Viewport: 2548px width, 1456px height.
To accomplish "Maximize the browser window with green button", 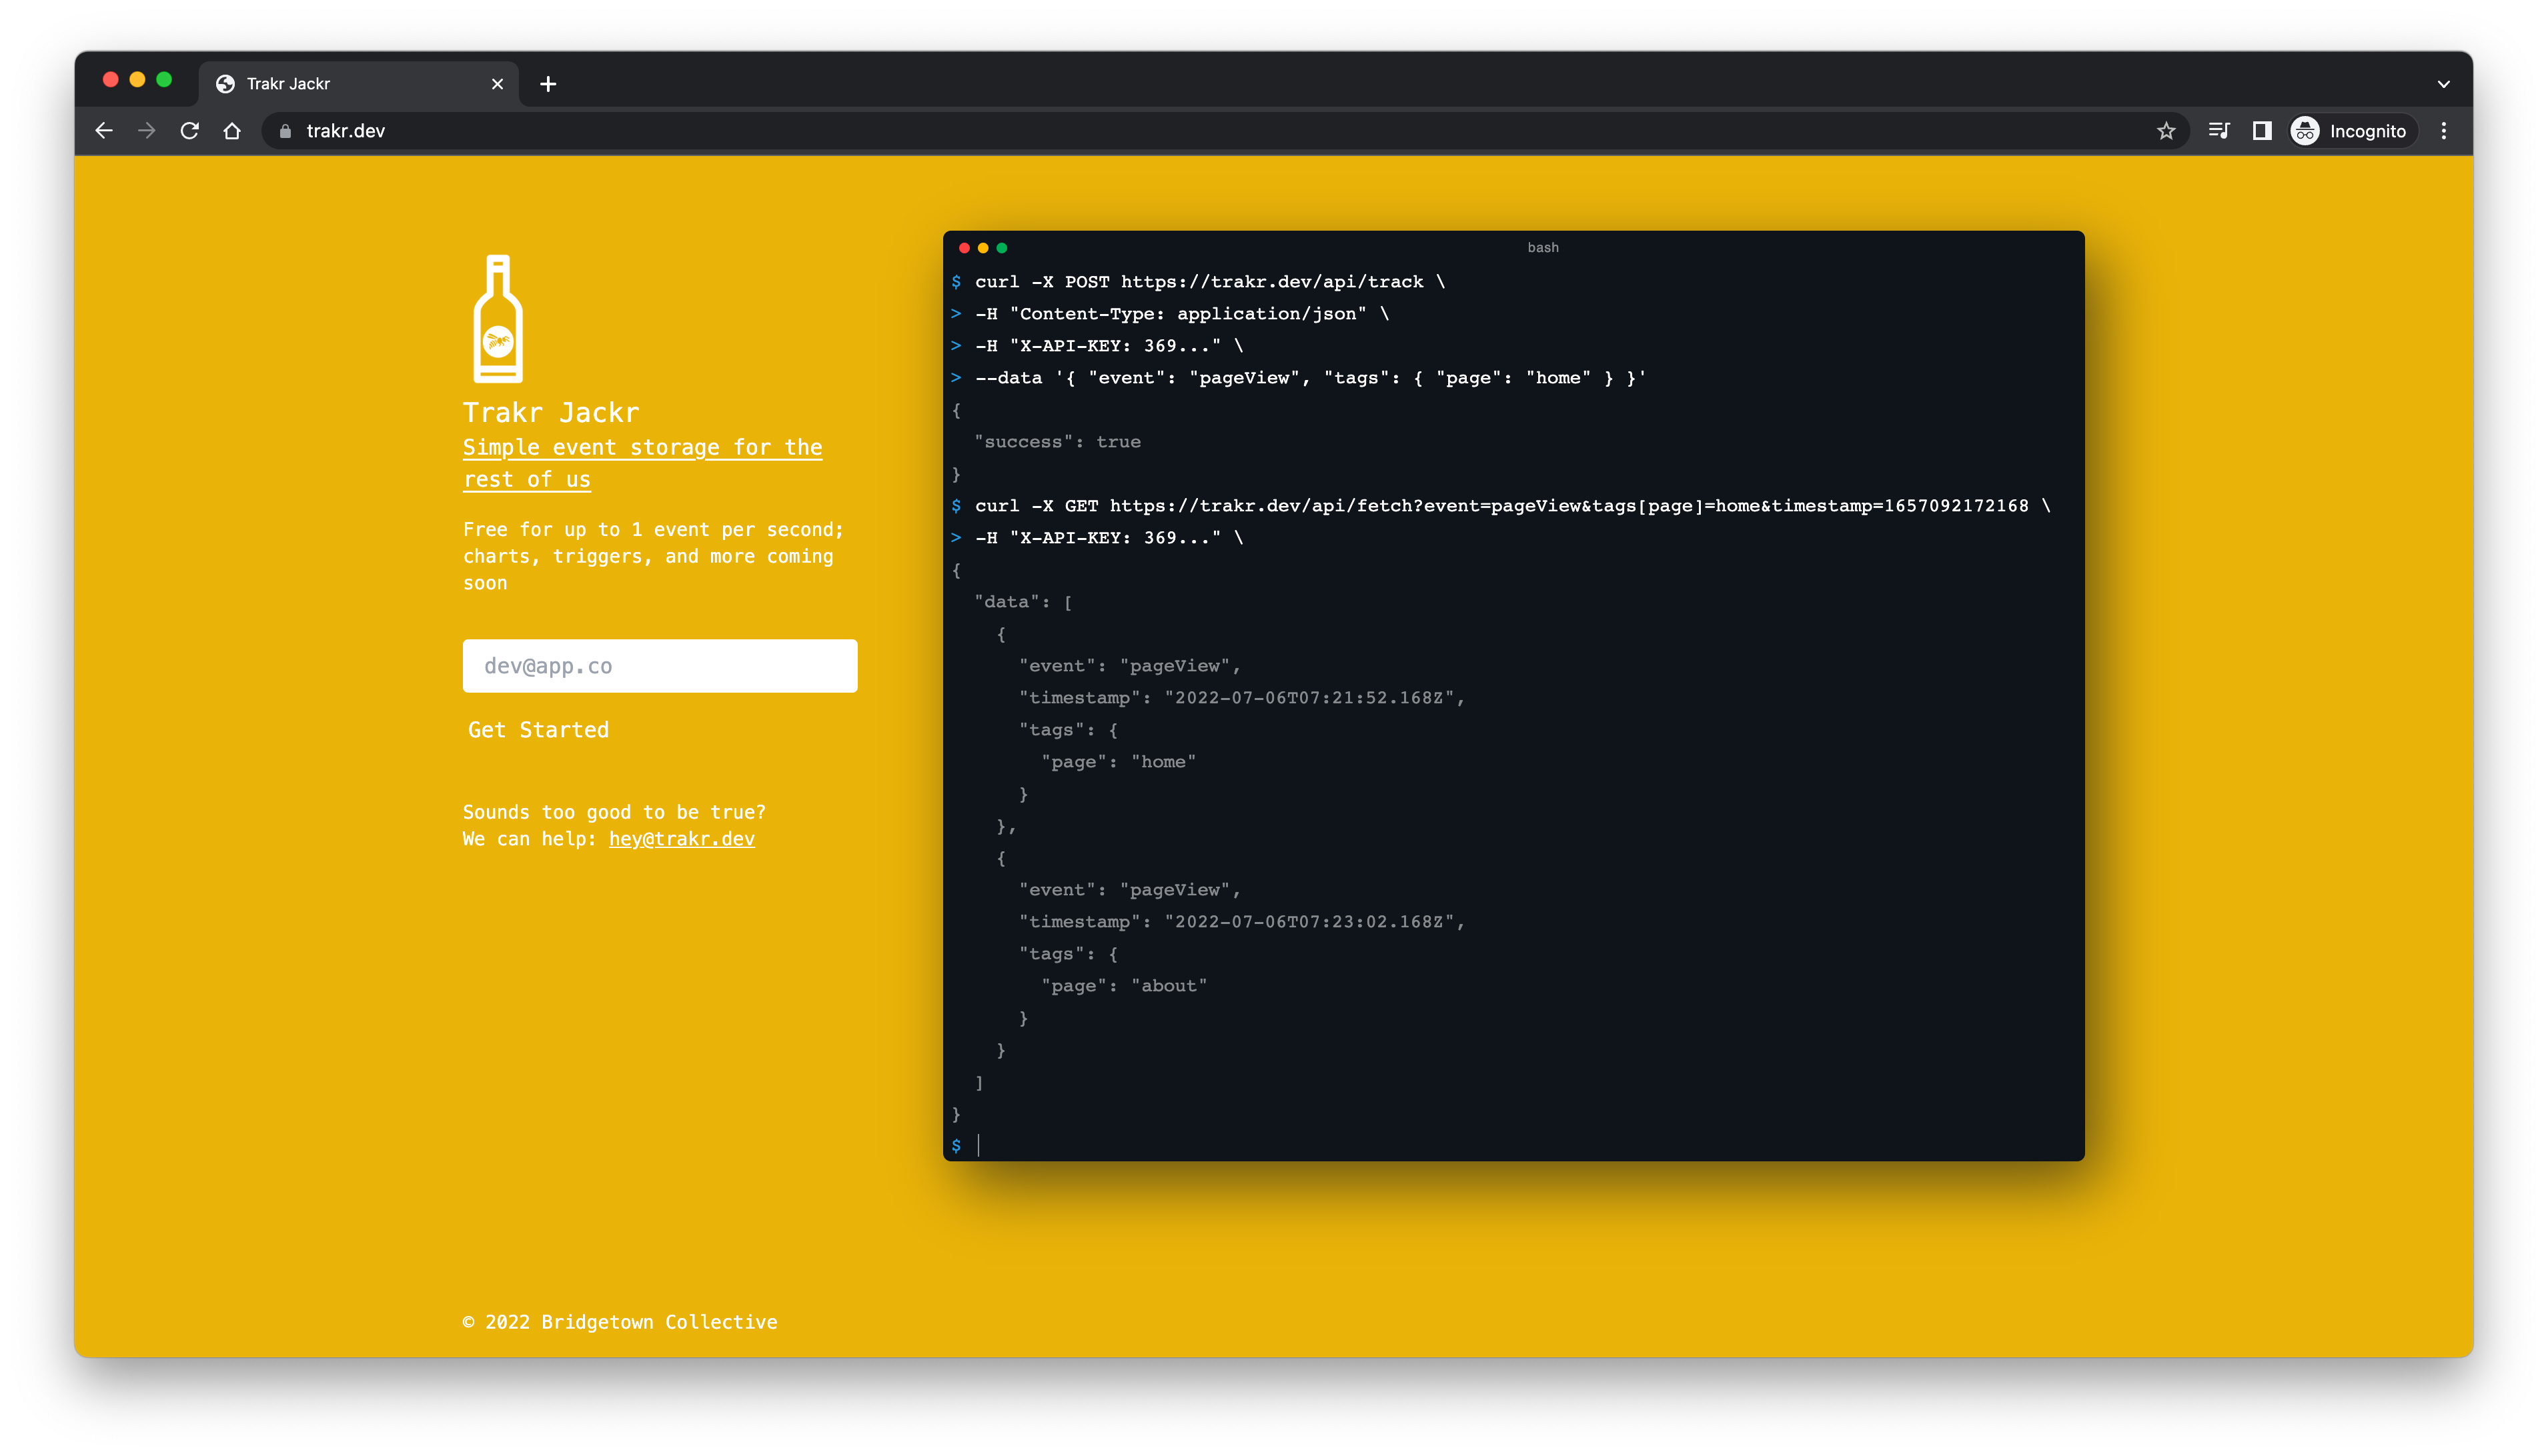I will (164, 80).
